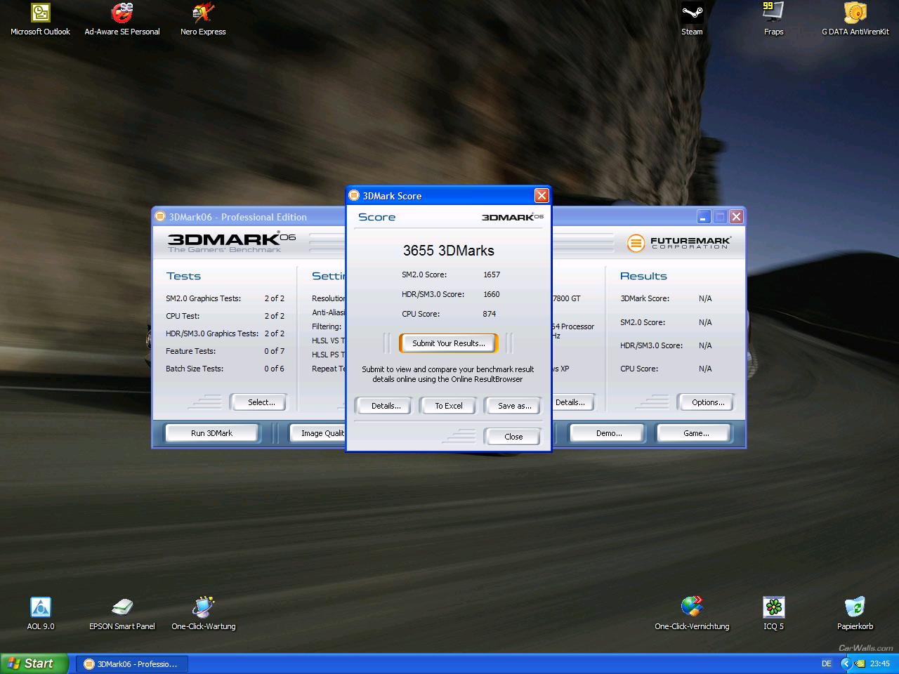Click SM2.0 Graphics Tests row
The width and height of the screenshot is (899, 674).
[225, 298]
